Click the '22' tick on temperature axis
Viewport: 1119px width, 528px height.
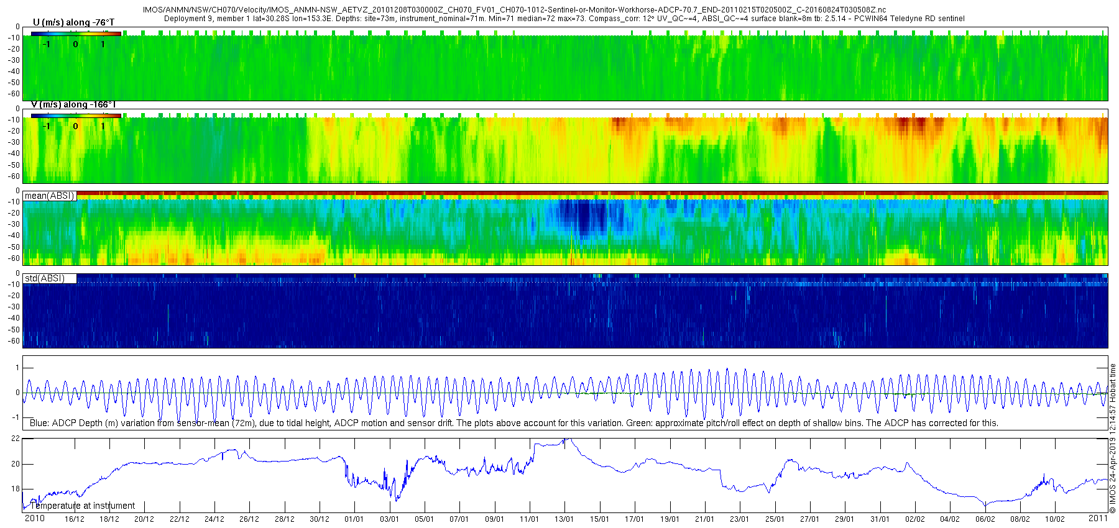pyautogui.click(x=16, y=439)
